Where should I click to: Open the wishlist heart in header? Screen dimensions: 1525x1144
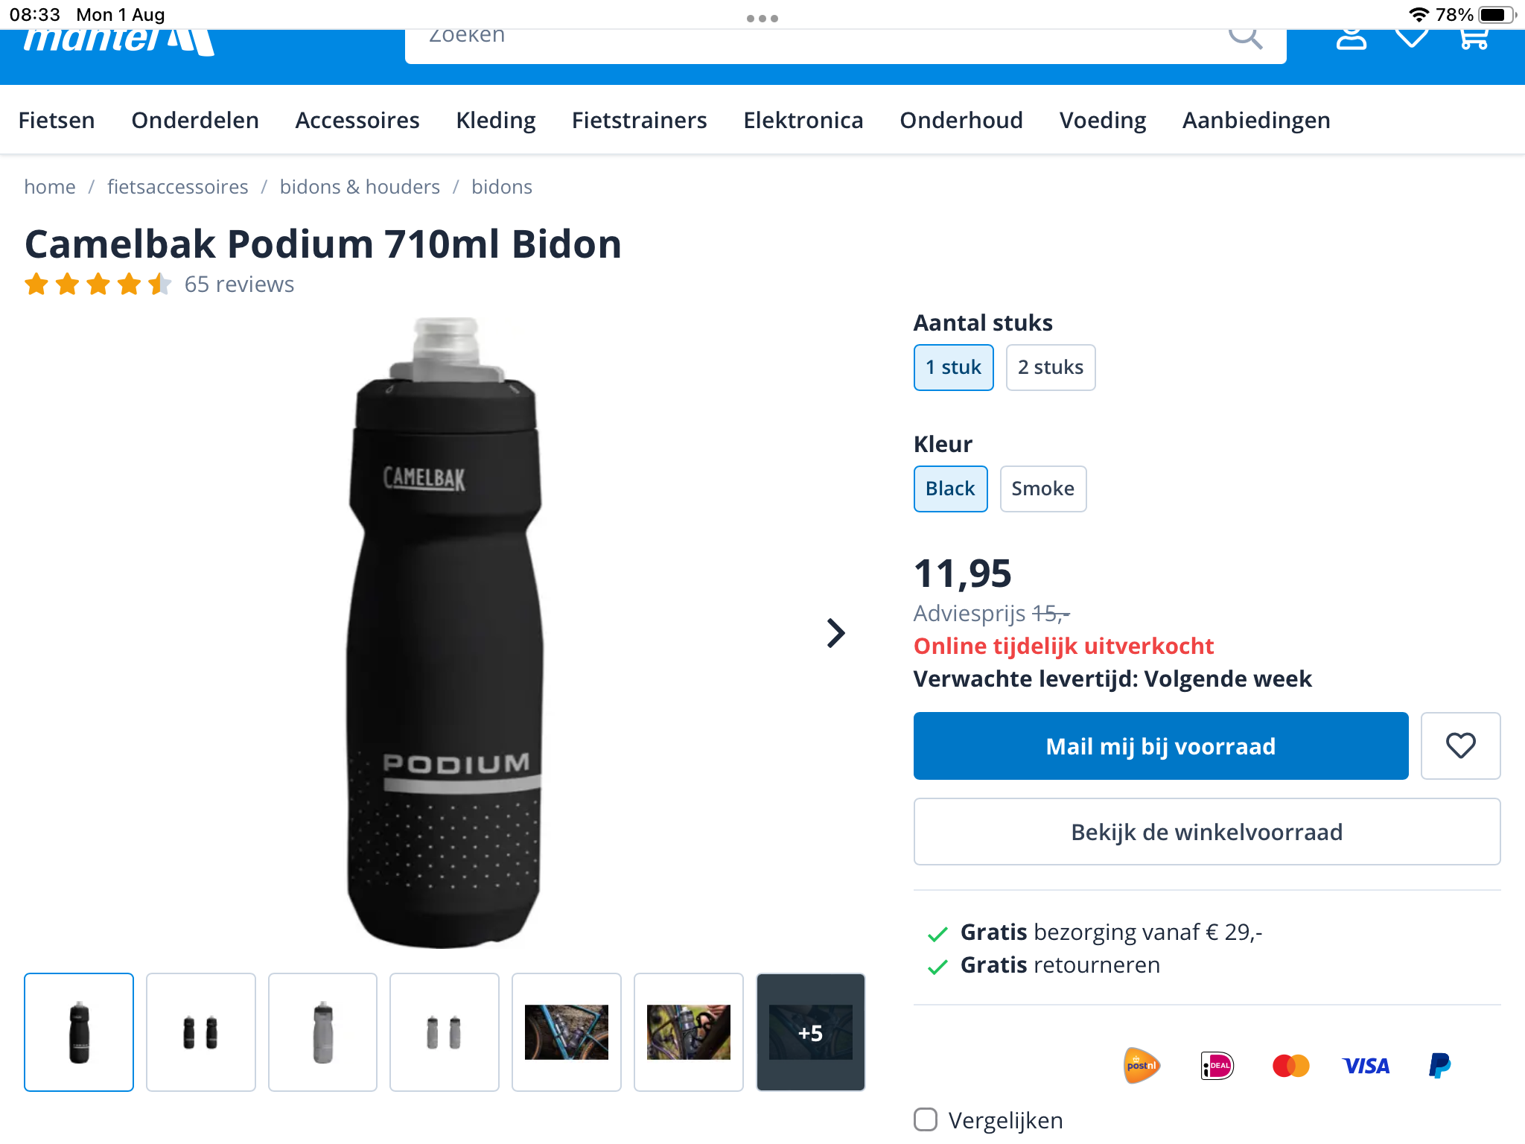(1412, 37)
